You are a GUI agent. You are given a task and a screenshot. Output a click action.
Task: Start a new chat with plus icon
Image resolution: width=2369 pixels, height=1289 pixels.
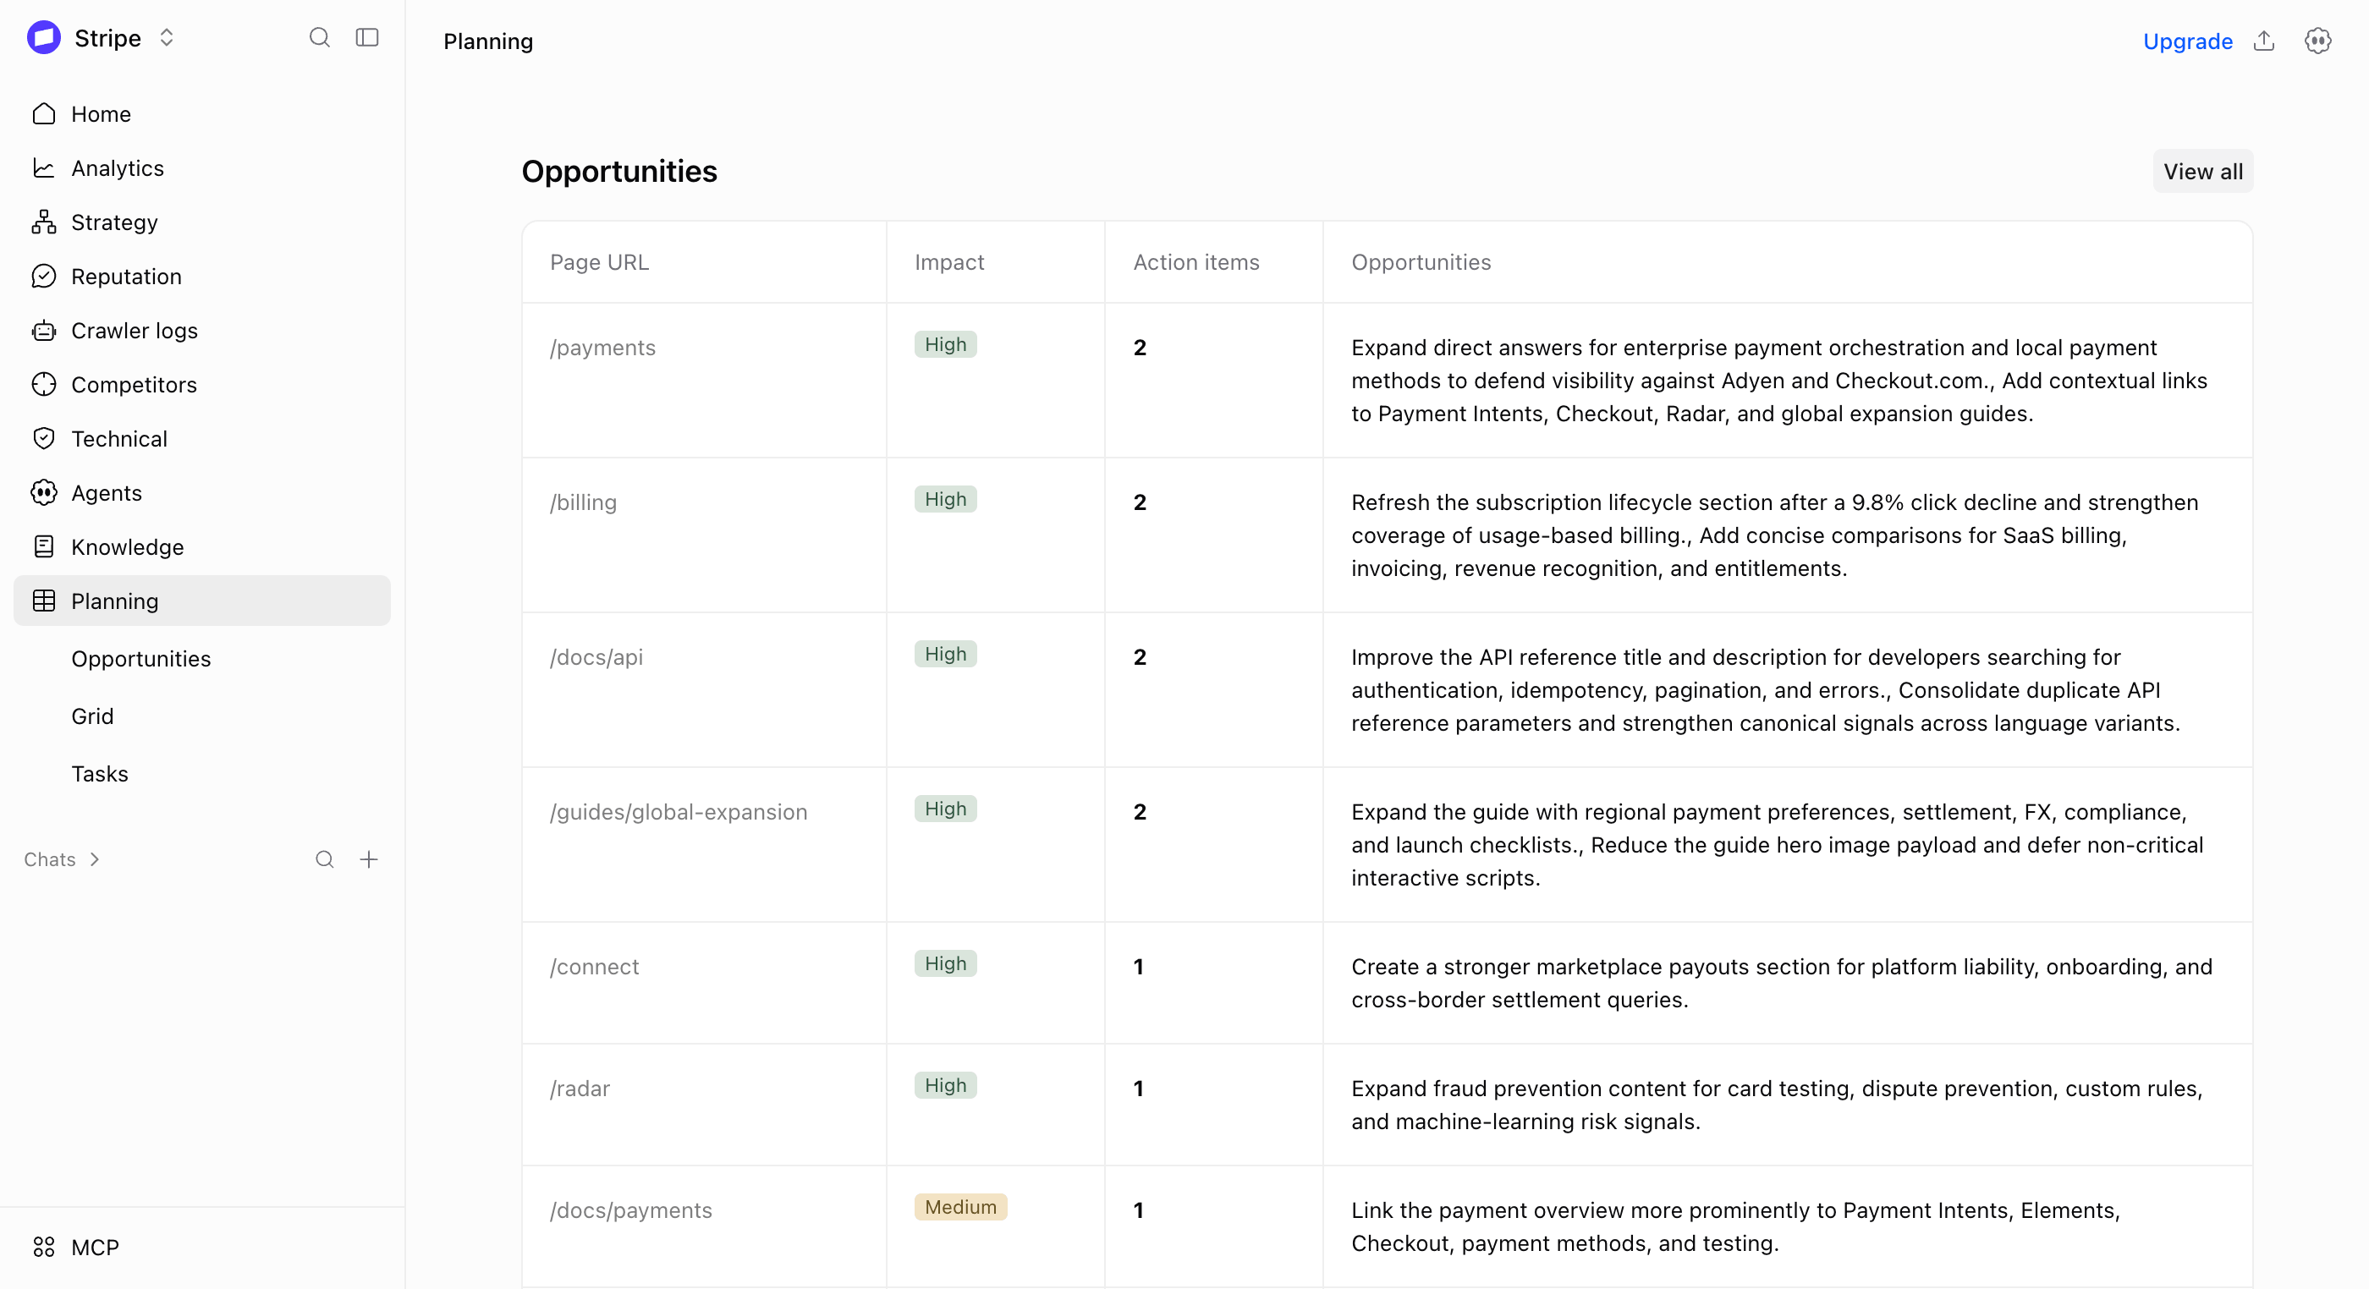click(x=369, y=859)
